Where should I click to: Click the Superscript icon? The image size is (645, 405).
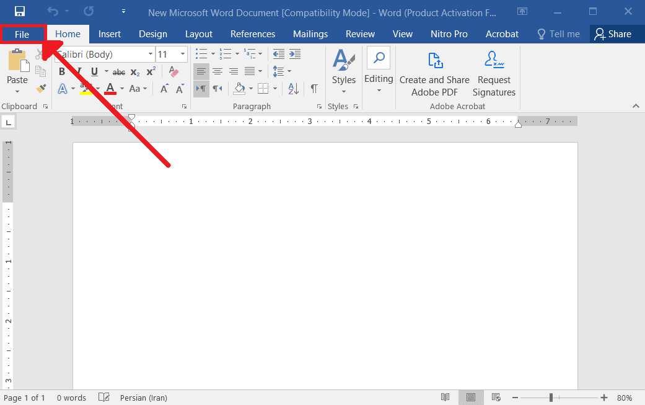coord(151,72)
